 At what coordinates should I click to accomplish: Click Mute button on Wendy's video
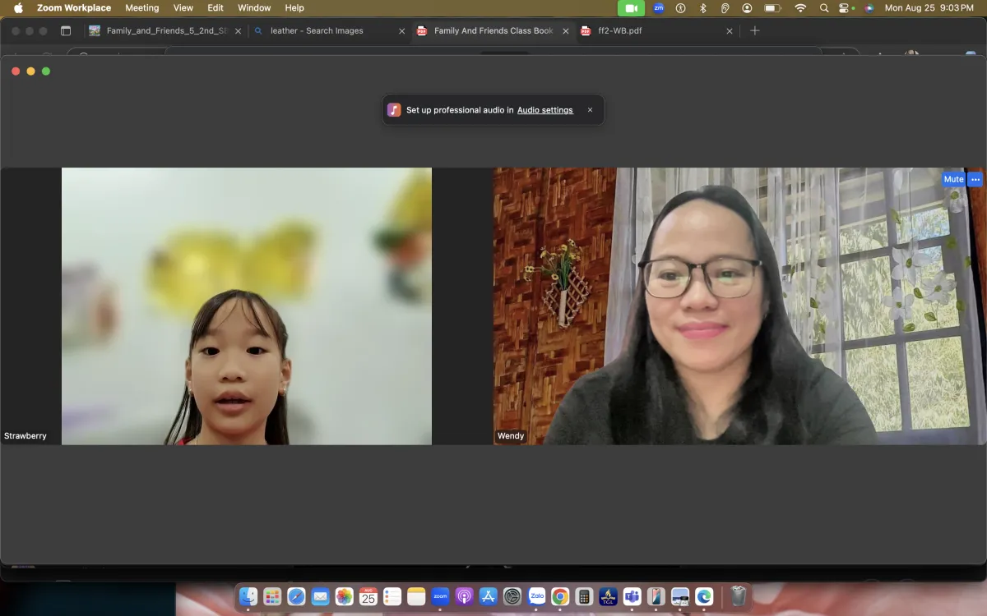point(953,179)
